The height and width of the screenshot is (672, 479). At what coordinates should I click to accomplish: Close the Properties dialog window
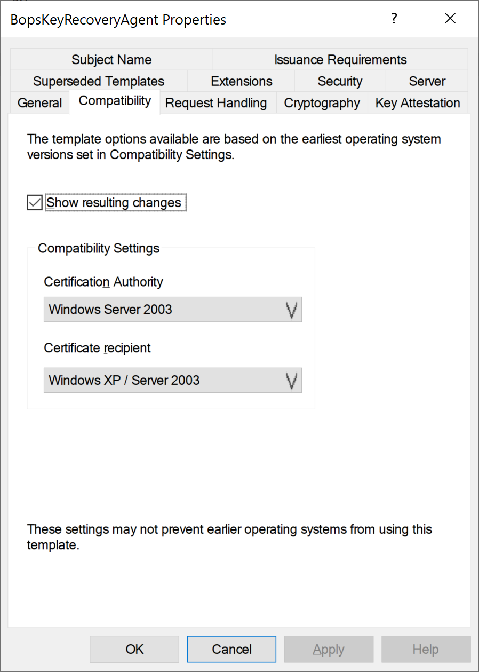pyautogui.click(x=450, y=19)
